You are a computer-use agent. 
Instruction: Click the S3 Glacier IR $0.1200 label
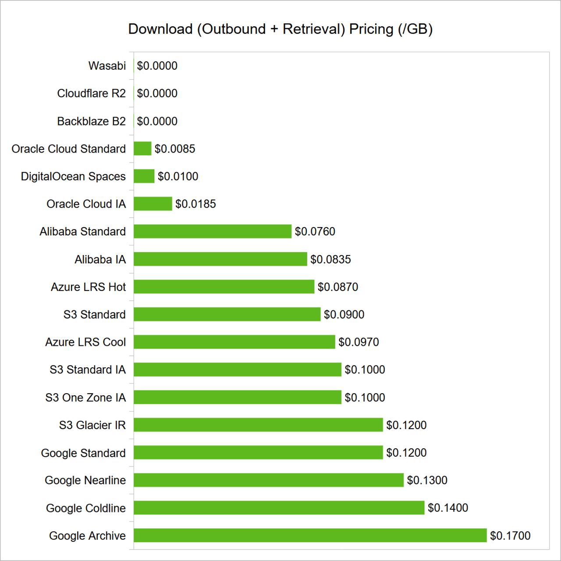[x=406, y=425]
